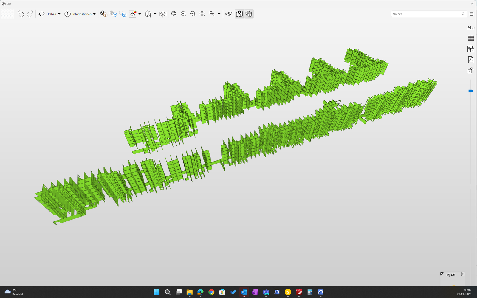This screenshot has height=298, width=477.
Task: Toggle the open padlock lock icon
Action: click(470, 71)
